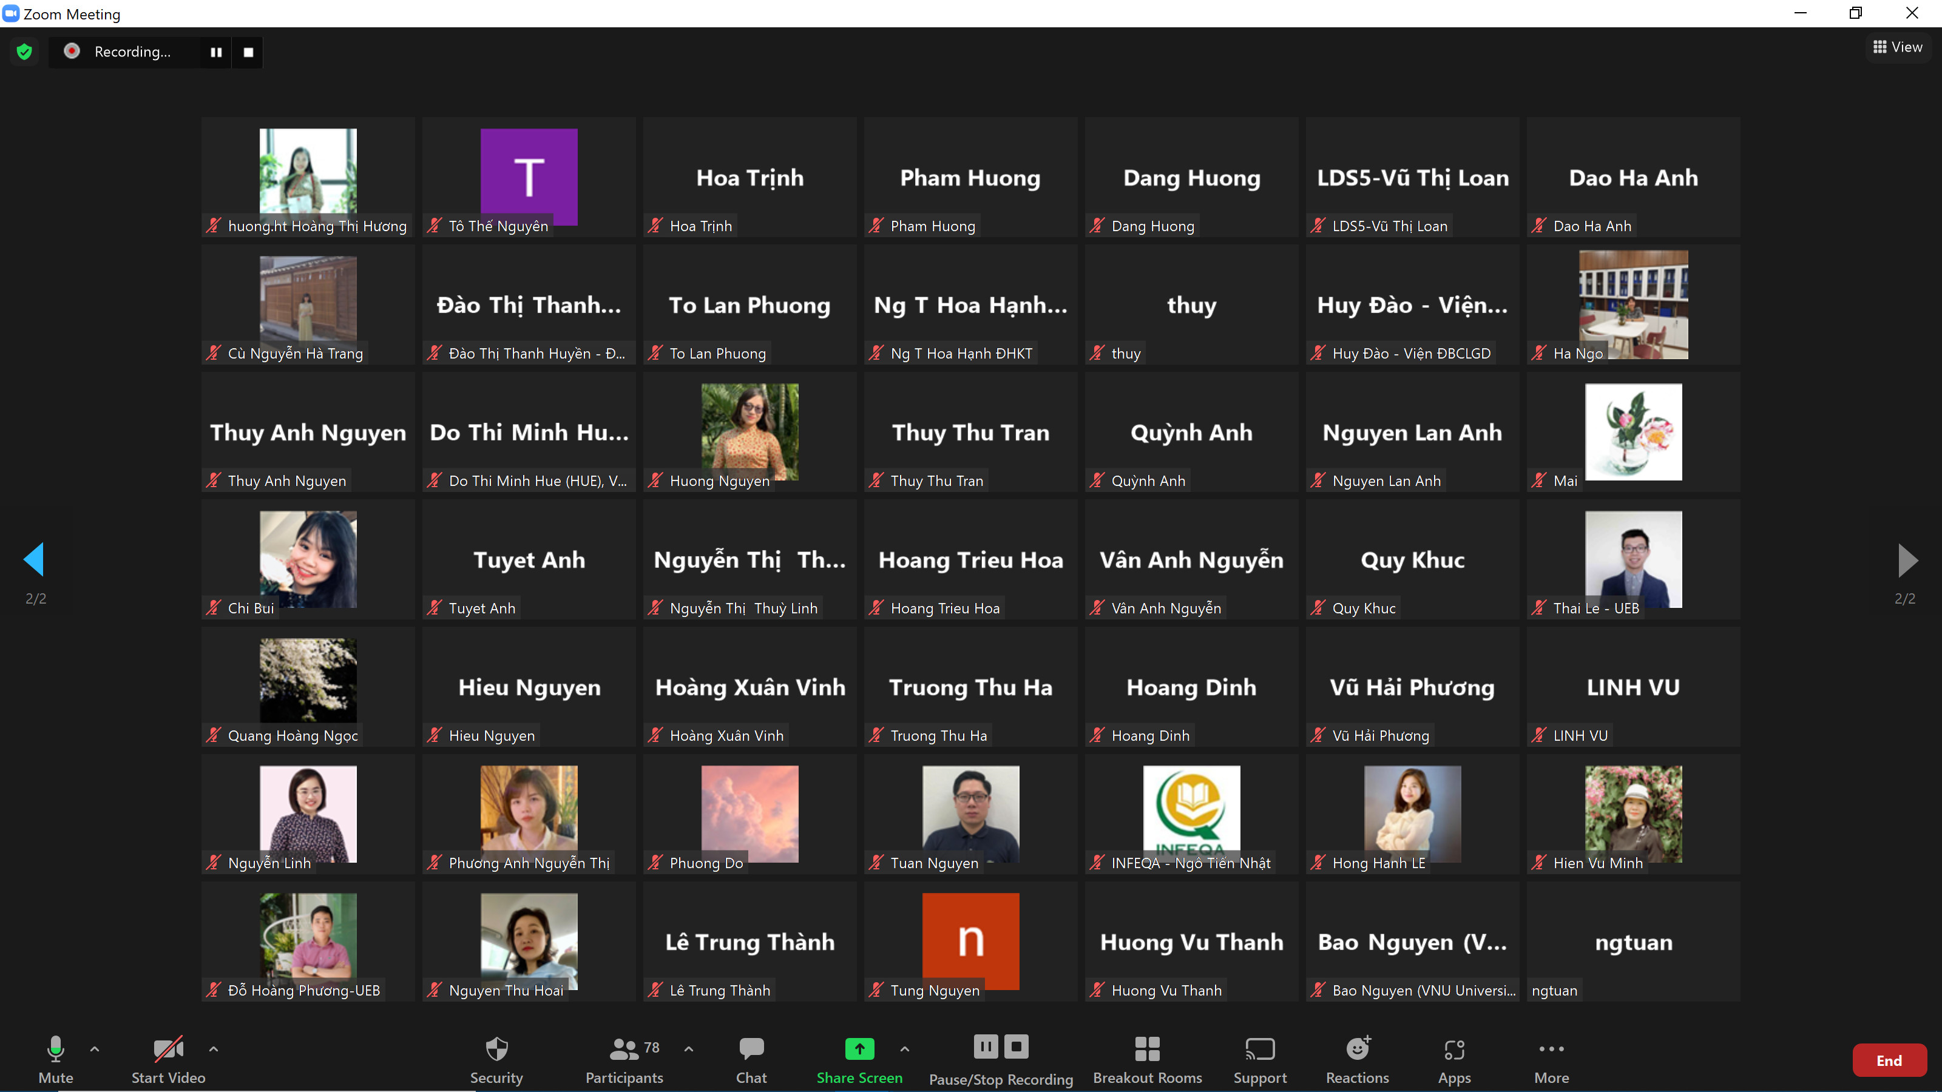Click Phuong Do pink cloud avatar
Image resolution: width=1942 pixels, height=1092 pixels.
click(749, 813)
